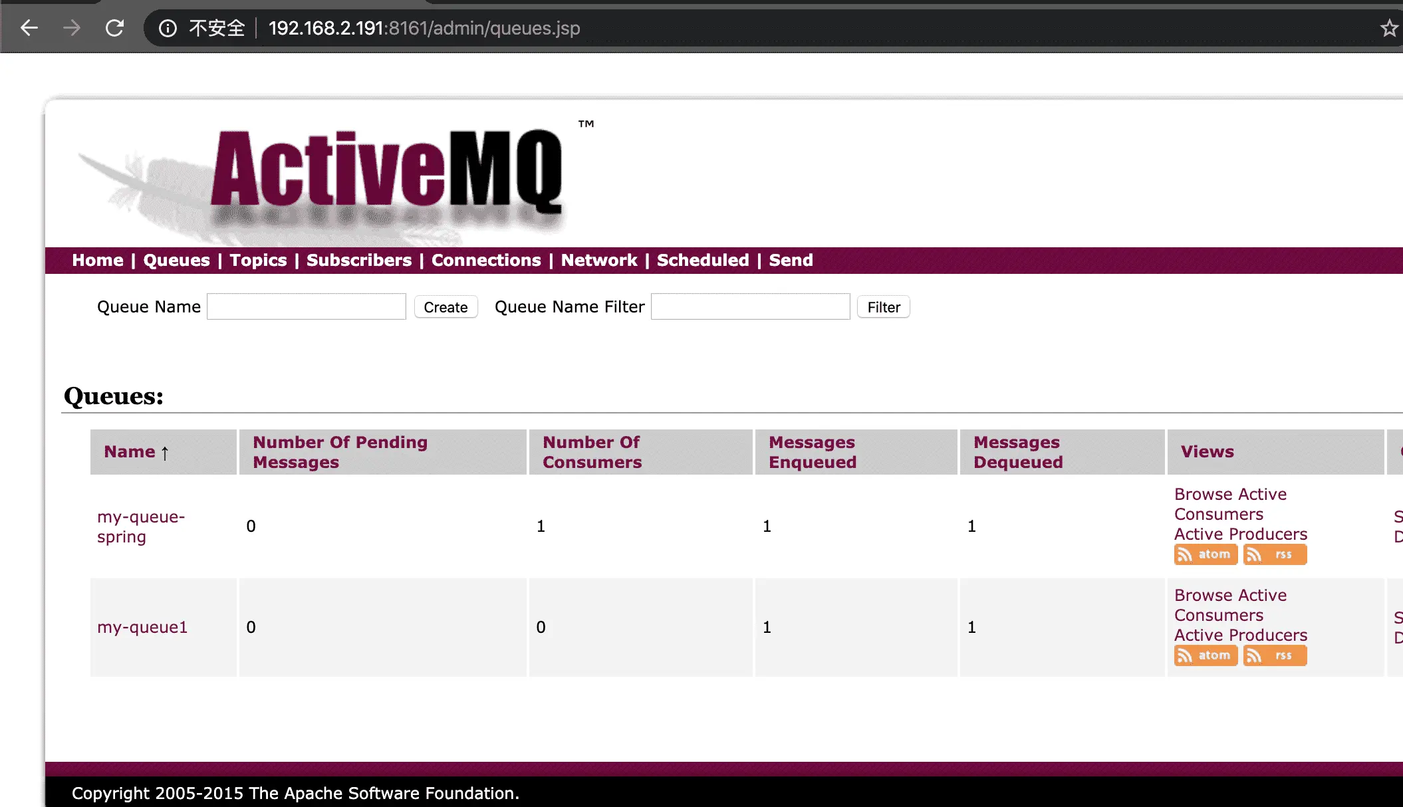Open the atom feed for my-queue1
The image size is (1403, 807).
pos(1205,655)
